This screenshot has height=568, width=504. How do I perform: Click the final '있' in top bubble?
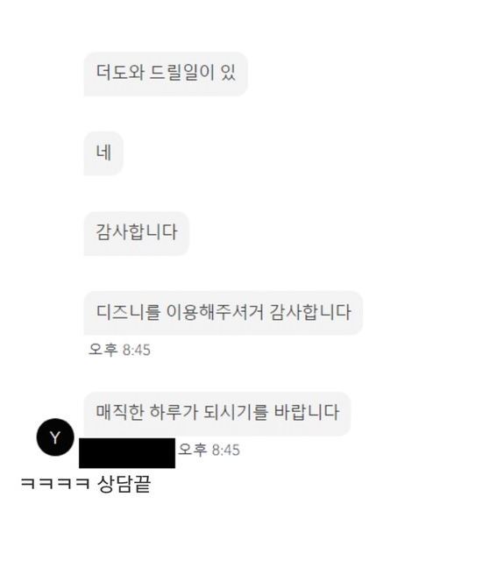pyautogui.click(x=228, y=72)
